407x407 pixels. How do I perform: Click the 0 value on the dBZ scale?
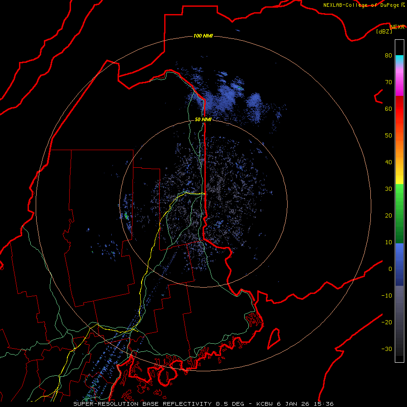tap(390, 269)
